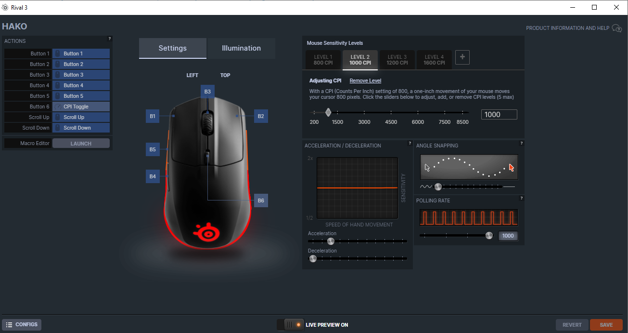Select the B6 marker on mouse
The width and height of the screenshot is (628, 333).
(261, 200)
